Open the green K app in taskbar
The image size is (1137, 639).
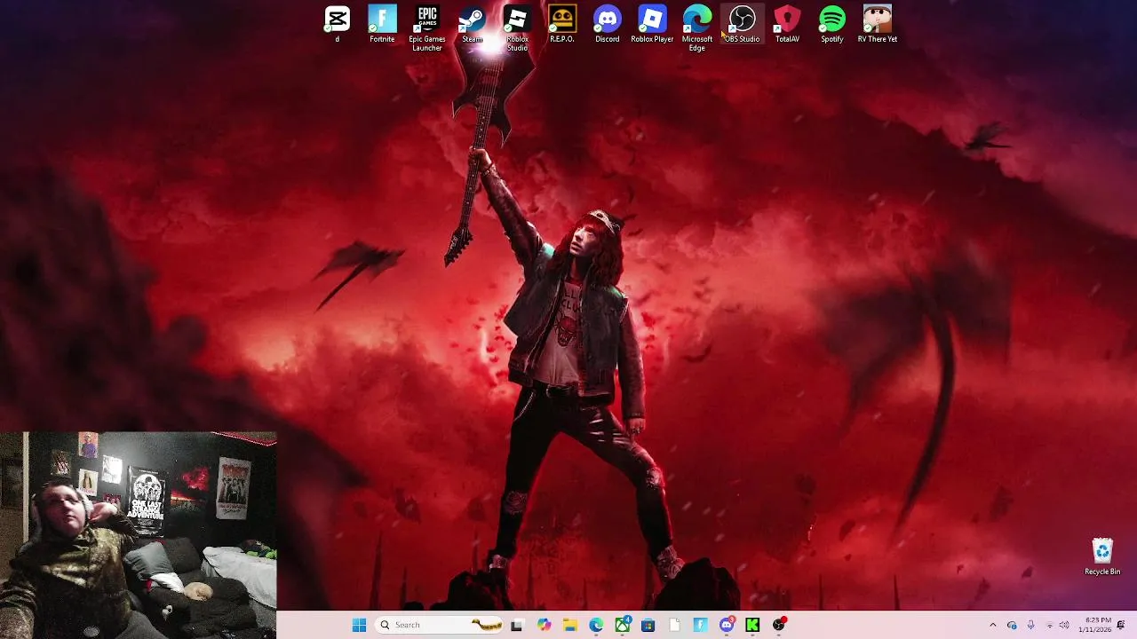[x=752, y=625]
